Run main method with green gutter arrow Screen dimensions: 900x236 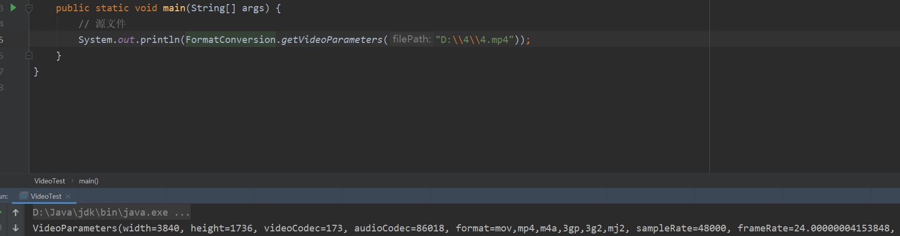[13, 8]
